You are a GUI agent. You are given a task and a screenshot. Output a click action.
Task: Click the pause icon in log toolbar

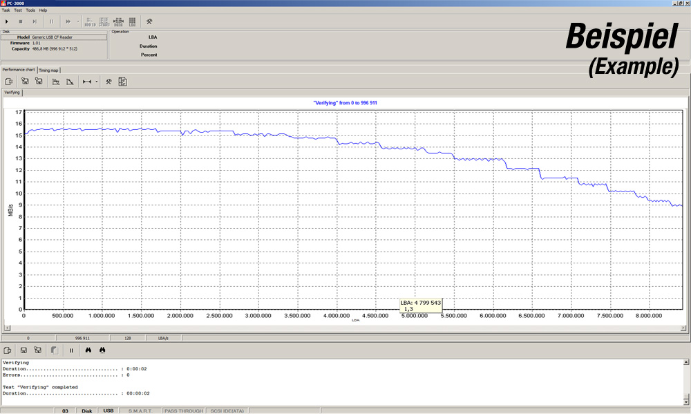click(x=71, y=350)
